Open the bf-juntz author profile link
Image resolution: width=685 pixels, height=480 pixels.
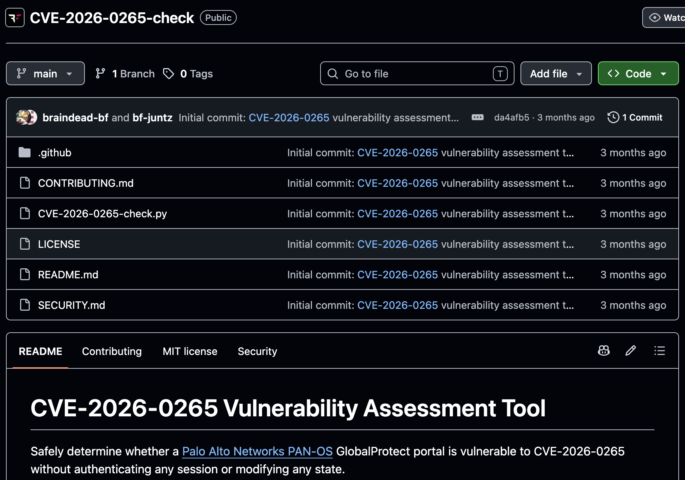point(152,118)
